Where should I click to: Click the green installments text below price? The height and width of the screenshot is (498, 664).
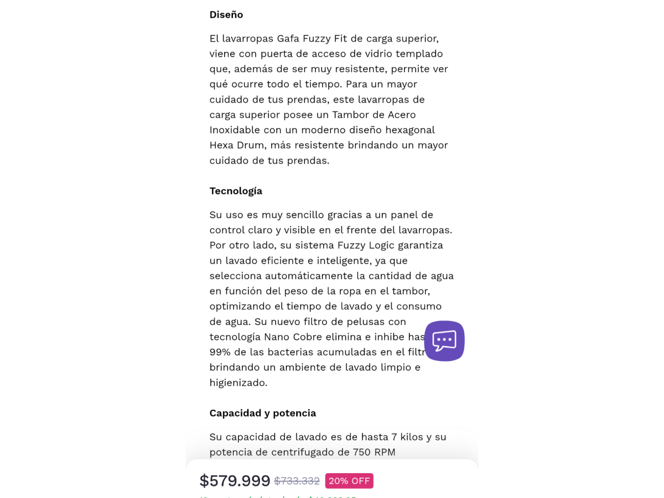click(x=278, y=496)
